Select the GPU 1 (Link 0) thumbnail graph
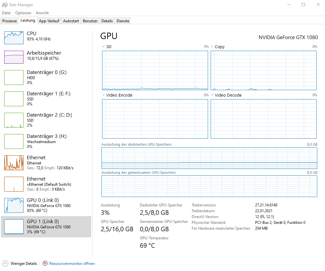Image resolution: width=325 pixels, height=271 pixels. (14, 227)
